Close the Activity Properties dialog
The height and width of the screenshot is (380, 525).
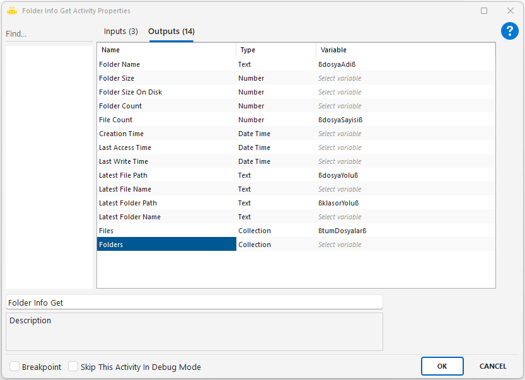tap(510, 11)
